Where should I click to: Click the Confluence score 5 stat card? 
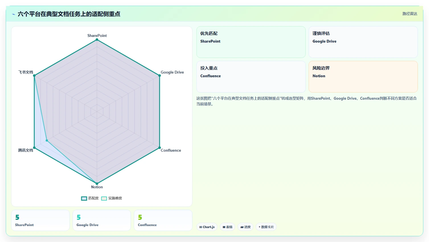pos(163,220)
